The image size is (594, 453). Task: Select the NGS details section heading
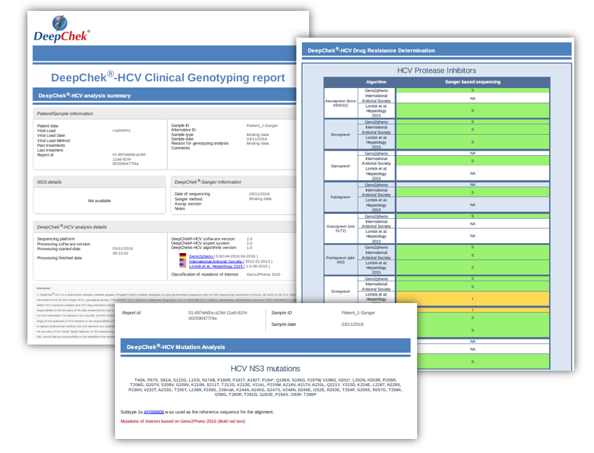[49, 182]
